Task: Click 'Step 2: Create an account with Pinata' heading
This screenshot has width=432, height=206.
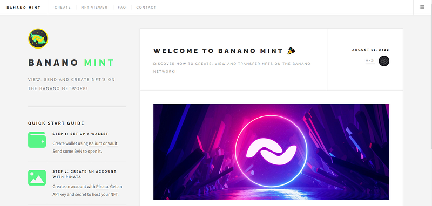Action: coord(85,174)
